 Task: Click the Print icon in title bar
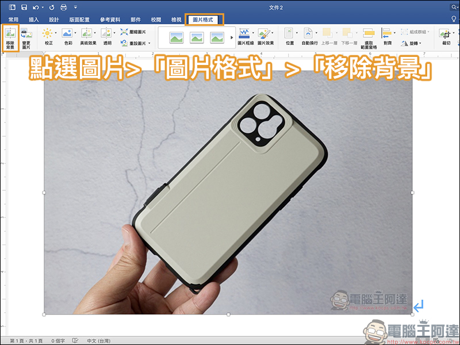(x=63, y=7)
